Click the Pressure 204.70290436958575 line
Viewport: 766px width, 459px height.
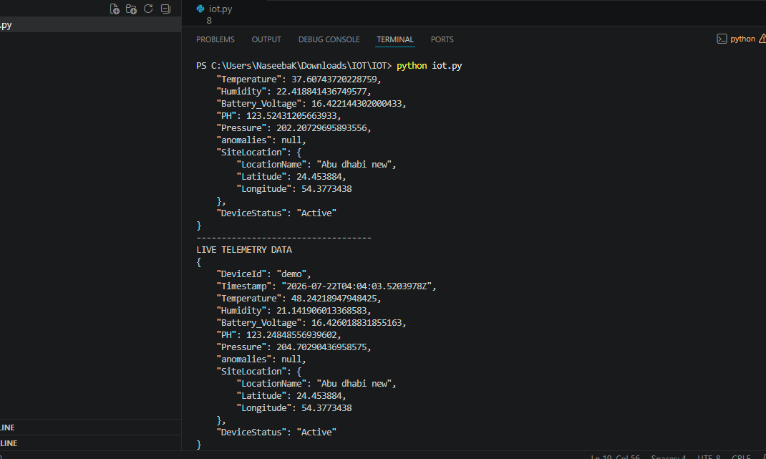(x=294, y=347)
